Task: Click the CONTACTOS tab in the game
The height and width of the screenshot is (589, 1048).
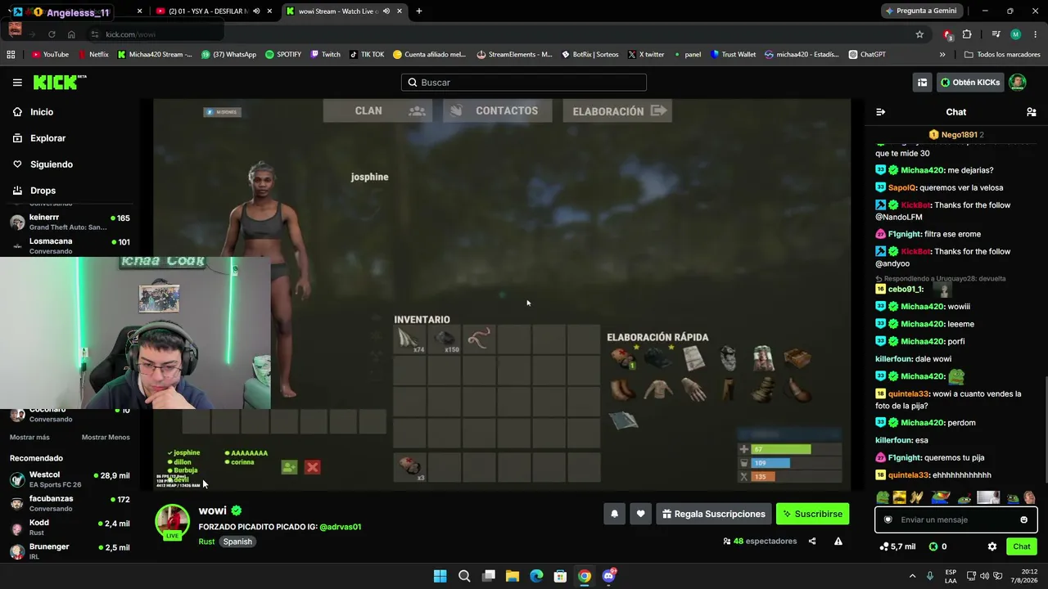Action: click(x=497, y=110)
